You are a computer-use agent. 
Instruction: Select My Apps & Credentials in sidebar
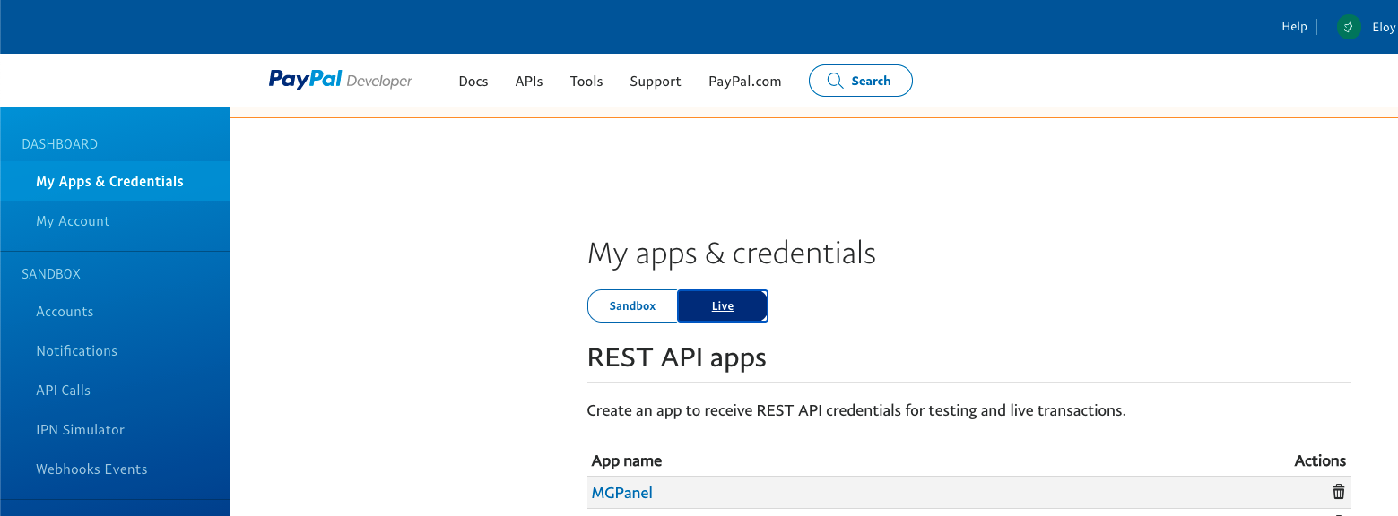(x=115, y=181)
